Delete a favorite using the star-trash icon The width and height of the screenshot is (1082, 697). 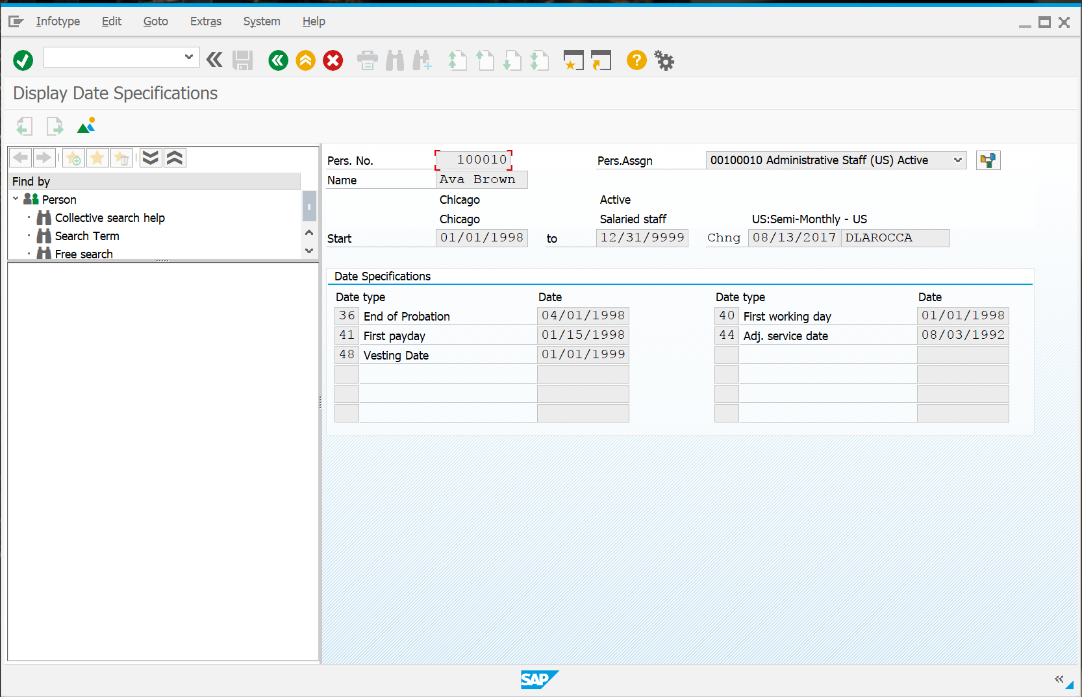pyautogui.click(x=121, y=157)
